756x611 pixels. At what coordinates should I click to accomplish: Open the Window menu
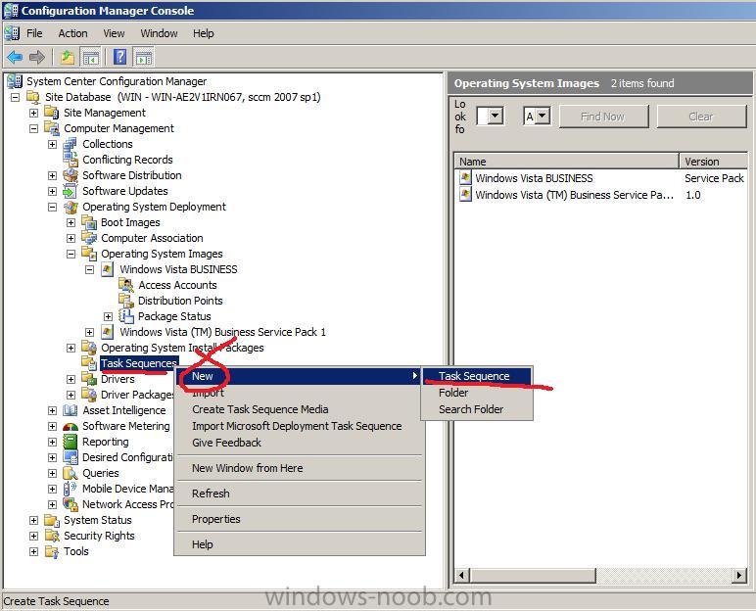[159, 33]
